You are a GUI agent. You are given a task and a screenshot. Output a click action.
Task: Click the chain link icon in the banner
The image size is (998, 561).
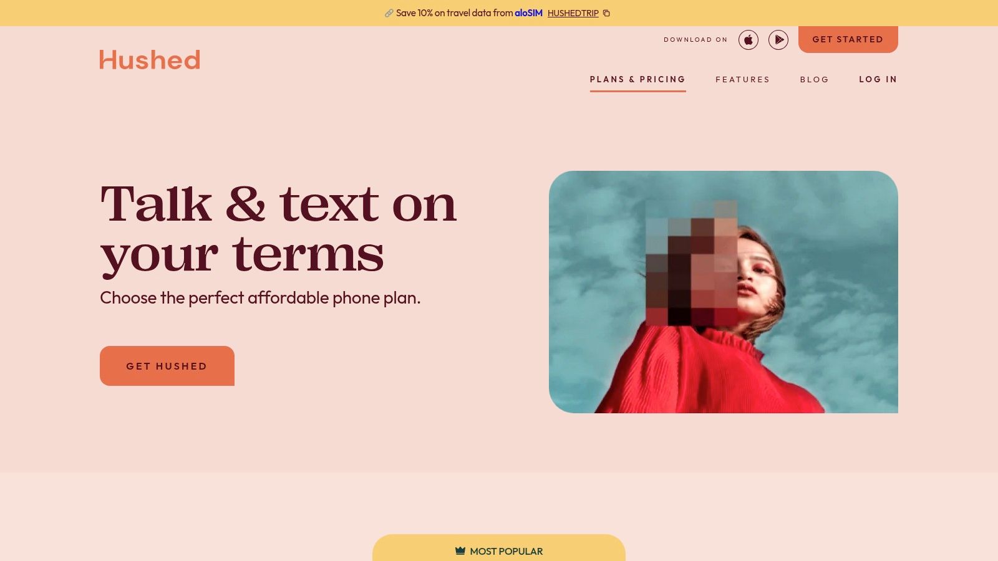tap(389, 13)
